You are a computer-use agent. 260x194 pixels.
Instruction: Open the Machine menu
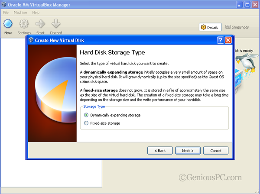click(20, 13)
